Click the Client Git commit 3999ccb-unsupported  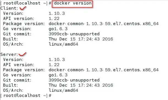pyautogui.click(x=74, y=34)
